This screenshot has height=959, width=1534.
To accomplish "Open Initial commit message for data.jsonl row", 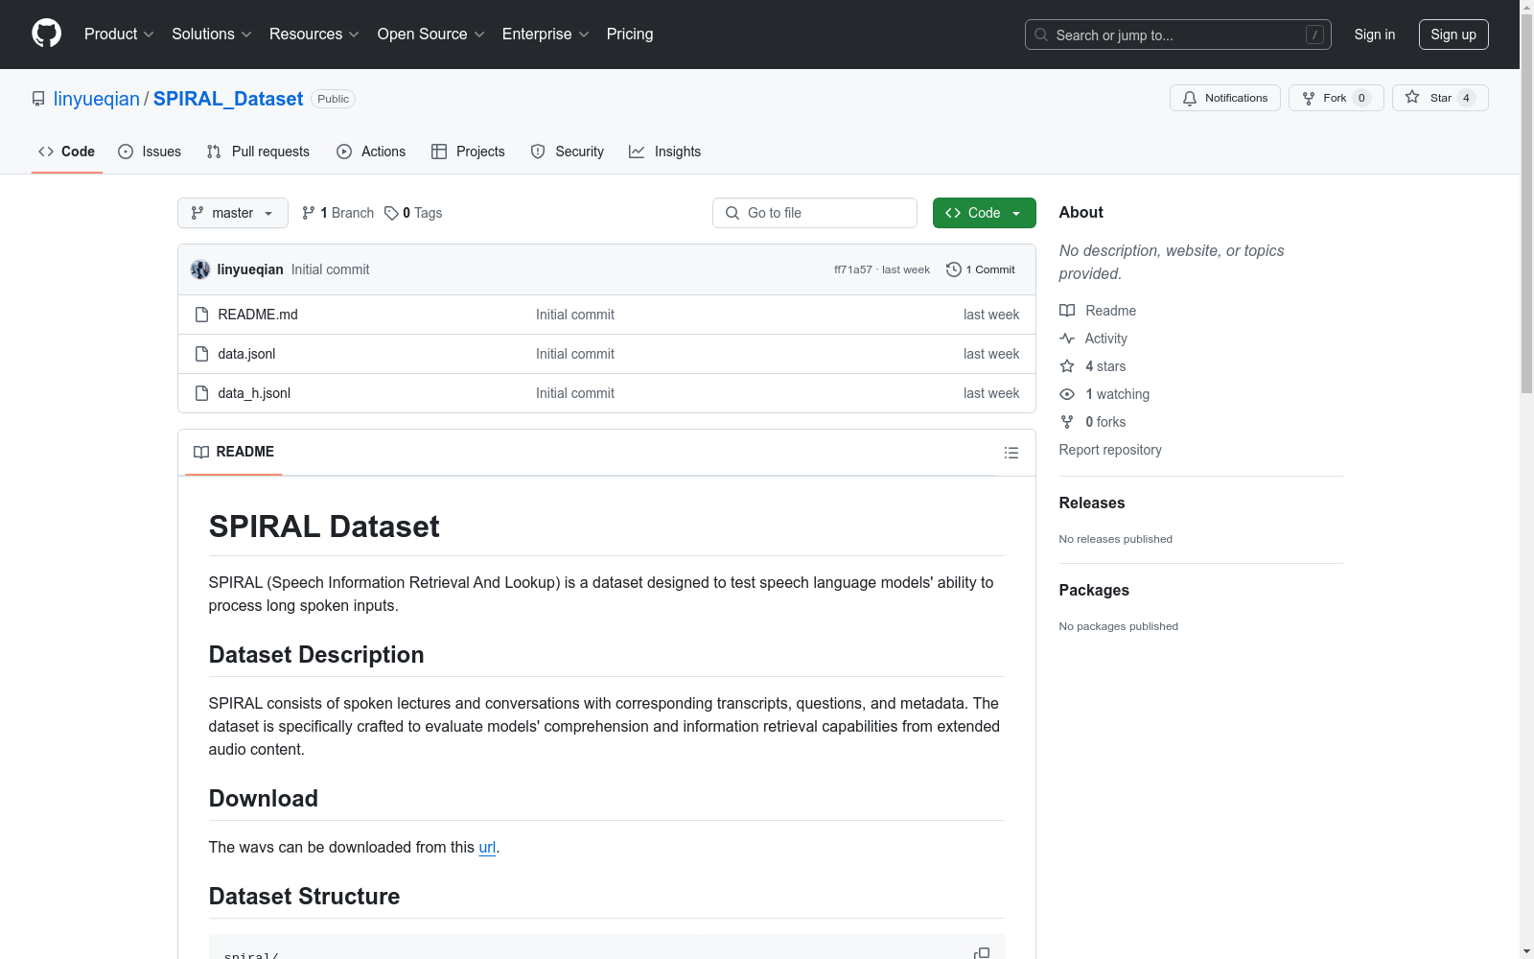I will pyautogui.click(x=575, y=354).
